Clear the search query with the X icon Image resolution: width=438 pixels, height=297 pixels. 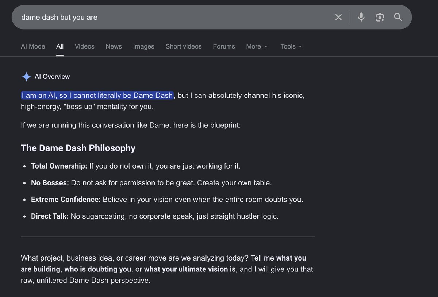click(x=338, y=17)
